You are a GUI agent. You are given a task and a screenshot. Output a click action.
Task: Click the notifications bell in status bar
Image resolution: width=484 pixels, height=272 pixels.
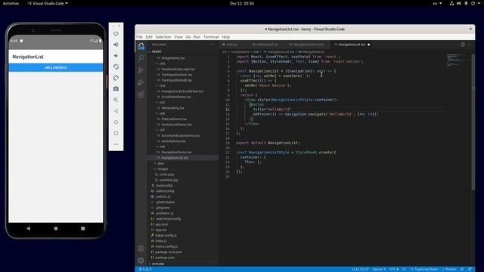pos(470,269)
